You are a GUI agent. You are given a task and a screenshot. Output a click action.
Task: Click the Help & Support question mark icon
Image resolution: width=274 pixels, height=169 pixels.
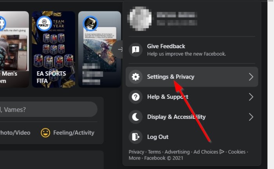tap(135, 97)
